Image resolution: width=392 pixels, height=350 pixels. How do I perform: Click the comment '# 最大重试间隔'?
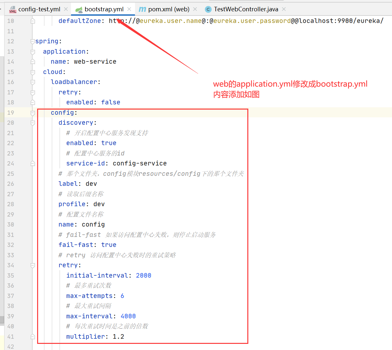(89, 306)
